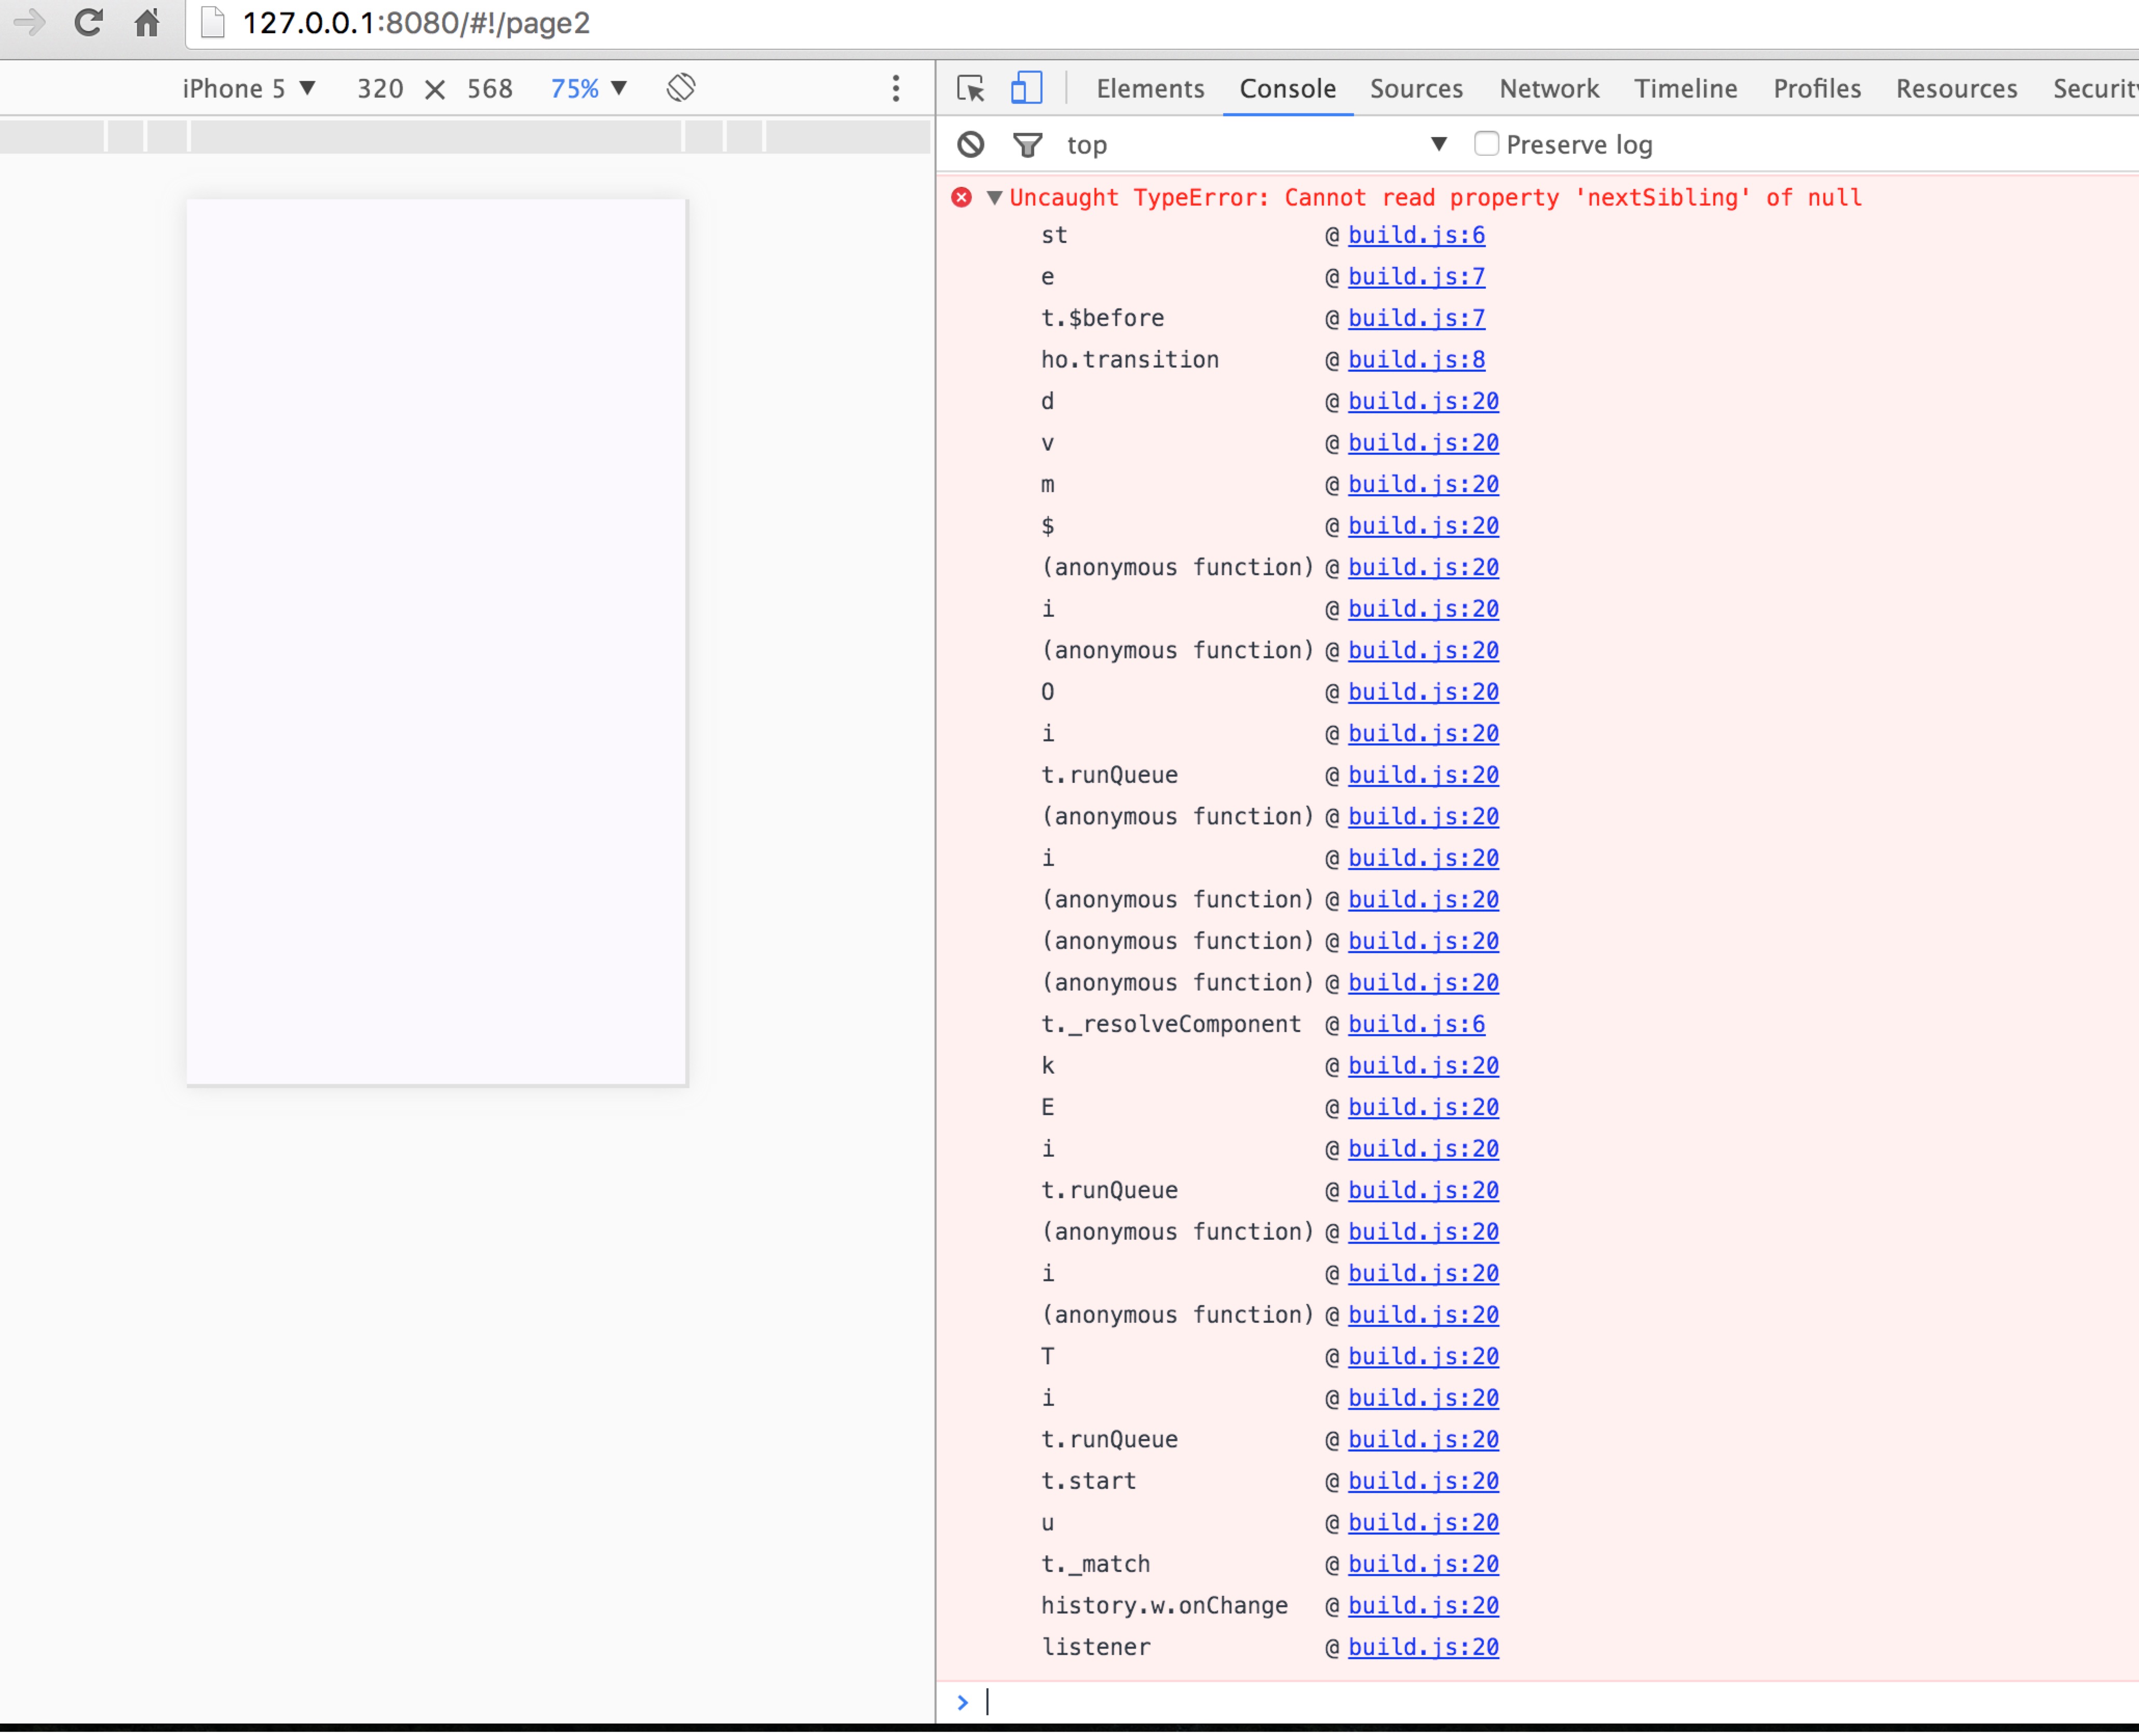The height and width of the screenshot is (1736, 2139).
Task: Click the red error icon
Action: (961, 198)
